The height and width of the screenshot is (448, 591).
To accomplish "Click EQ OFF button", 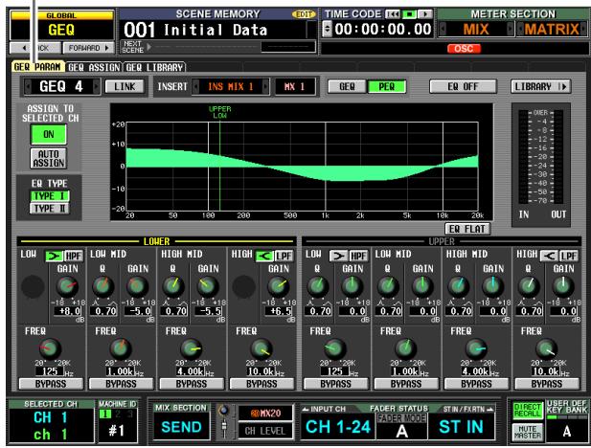I will click(464, 87).
